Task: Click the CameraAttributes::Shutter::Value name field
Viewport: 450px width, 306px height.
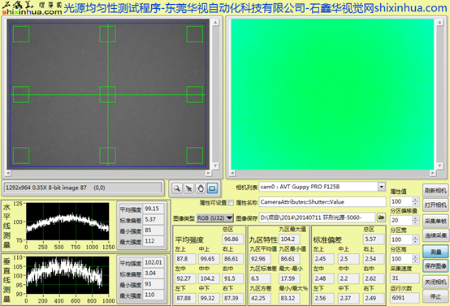Action: point(322,202)
